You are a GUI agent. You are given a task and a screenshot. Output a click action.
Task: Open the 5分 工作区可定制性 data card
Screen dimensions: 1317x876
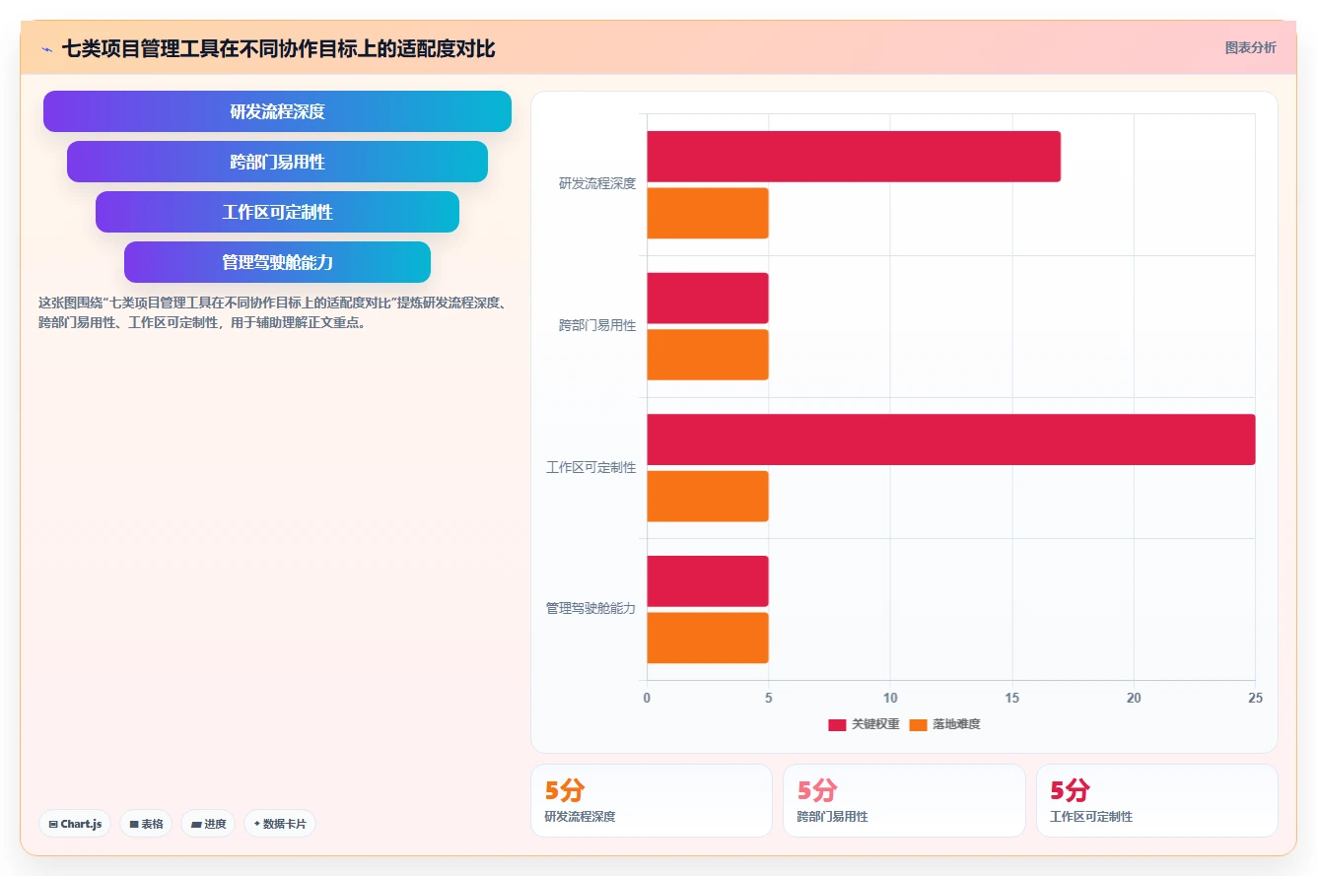1157,800
